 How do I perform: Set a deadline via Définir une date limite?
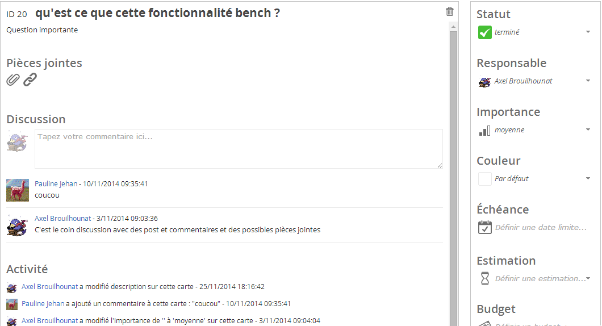point(541,227)
